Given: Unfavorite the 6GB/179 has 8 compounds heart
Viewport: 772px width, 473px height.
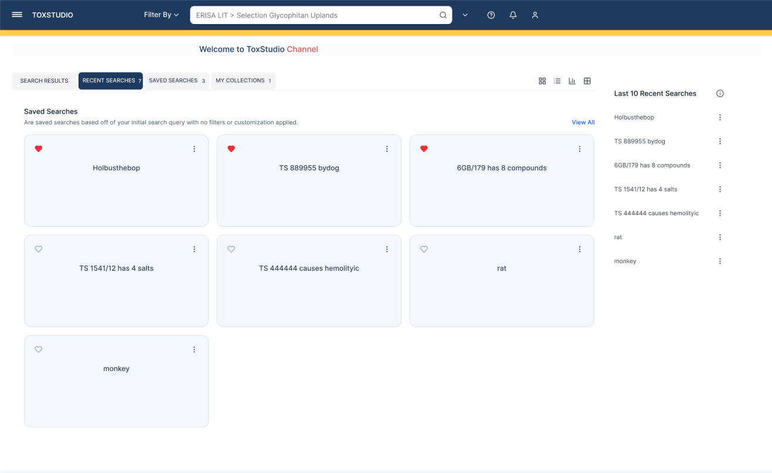Looking at the screenshot, I should point(424,149).
